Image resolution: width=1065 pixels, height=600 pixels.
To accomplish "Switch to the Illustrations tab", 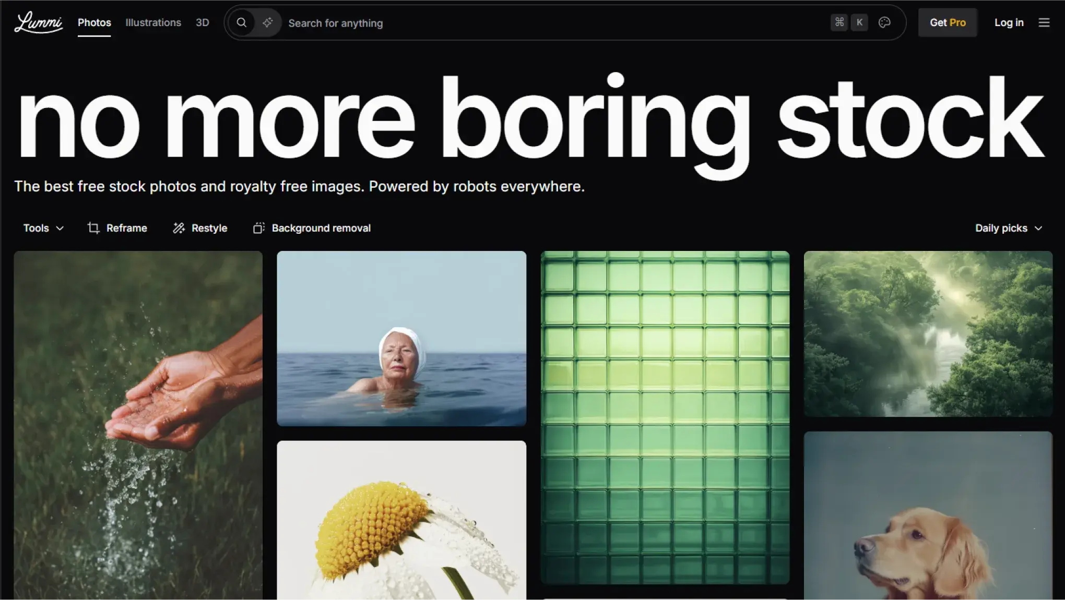I will pos(153,22).
